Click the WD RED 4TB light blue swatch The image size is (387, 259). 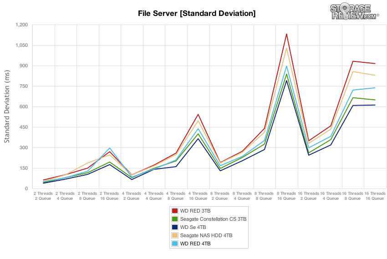[175, 244]
